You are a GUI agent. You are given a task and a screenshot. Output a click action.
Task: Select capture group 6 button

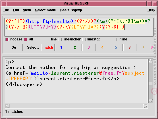[130, 47]
